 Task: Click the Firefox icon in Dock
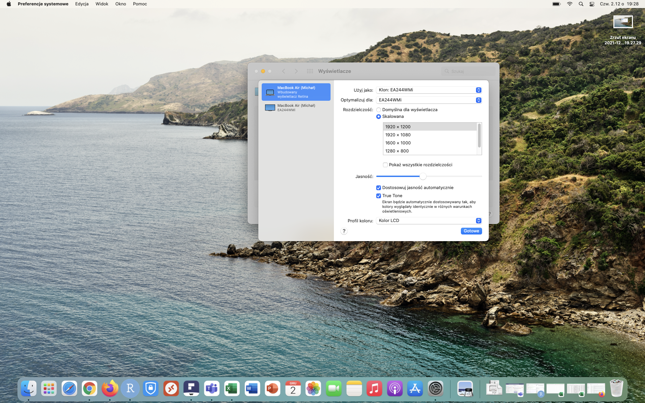point(110,389)
